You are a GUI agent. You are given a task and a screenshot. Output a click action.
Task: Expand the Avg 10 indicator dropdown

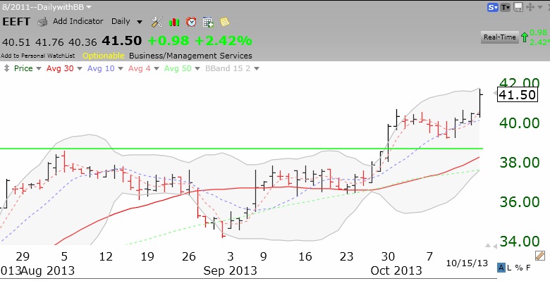pos(121,69)
